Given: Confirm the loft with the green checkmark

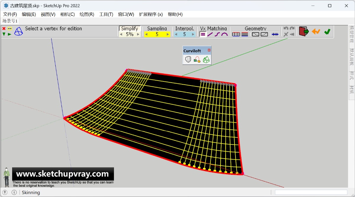Looking at the screenshot, I should tap(327, 31).
